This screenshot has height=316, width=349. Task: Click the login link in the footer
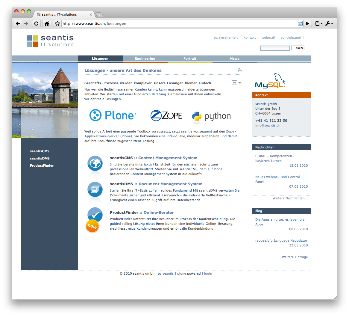(208, 273)
